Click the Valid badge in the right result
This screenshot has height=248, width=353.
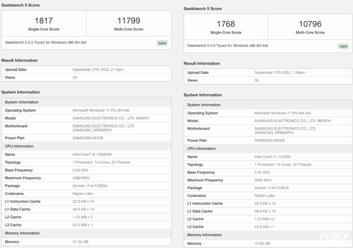(x=342, y=46)
